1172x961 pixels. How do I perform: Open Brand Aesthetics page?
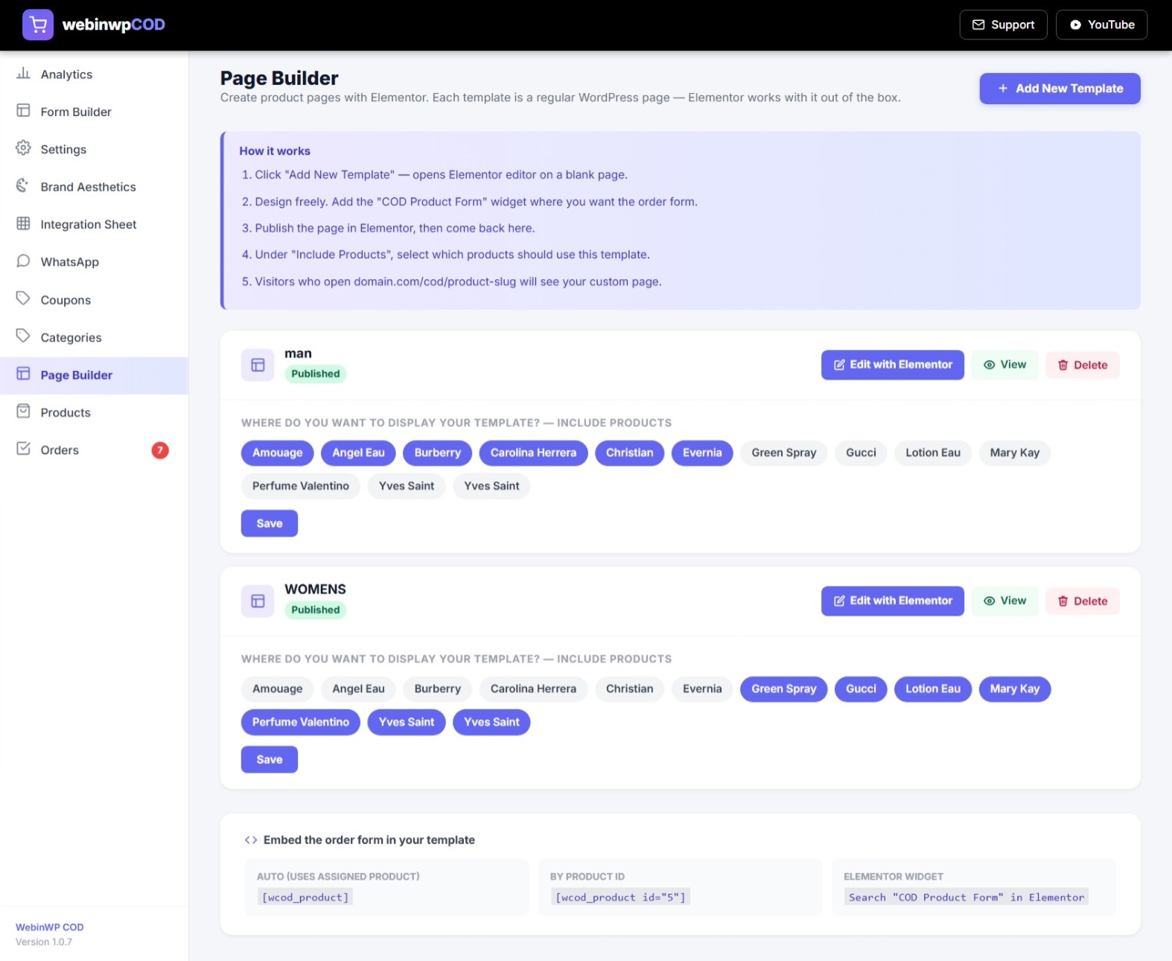coord(94,187)
